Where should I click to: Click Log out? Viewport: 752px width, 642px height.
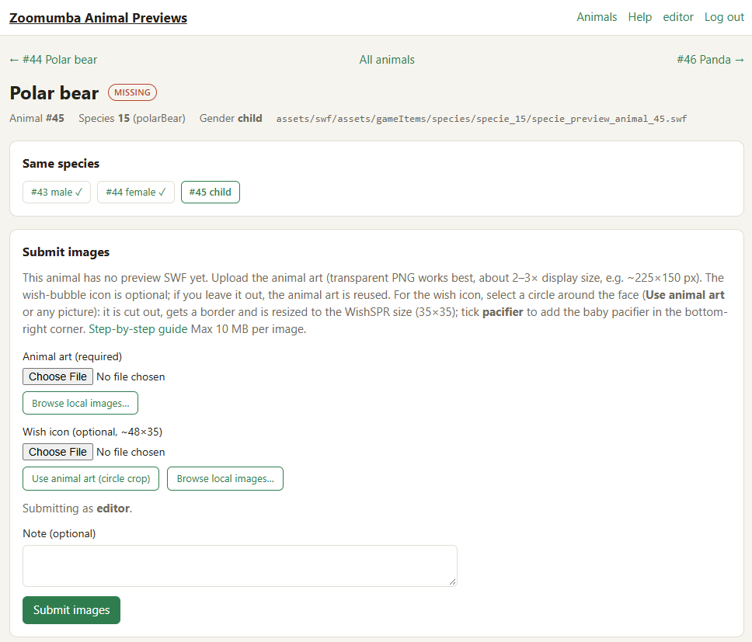click(724, 17)
